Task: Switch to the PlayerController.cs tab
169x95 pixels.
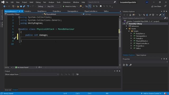Action: (x=91, y=11)
